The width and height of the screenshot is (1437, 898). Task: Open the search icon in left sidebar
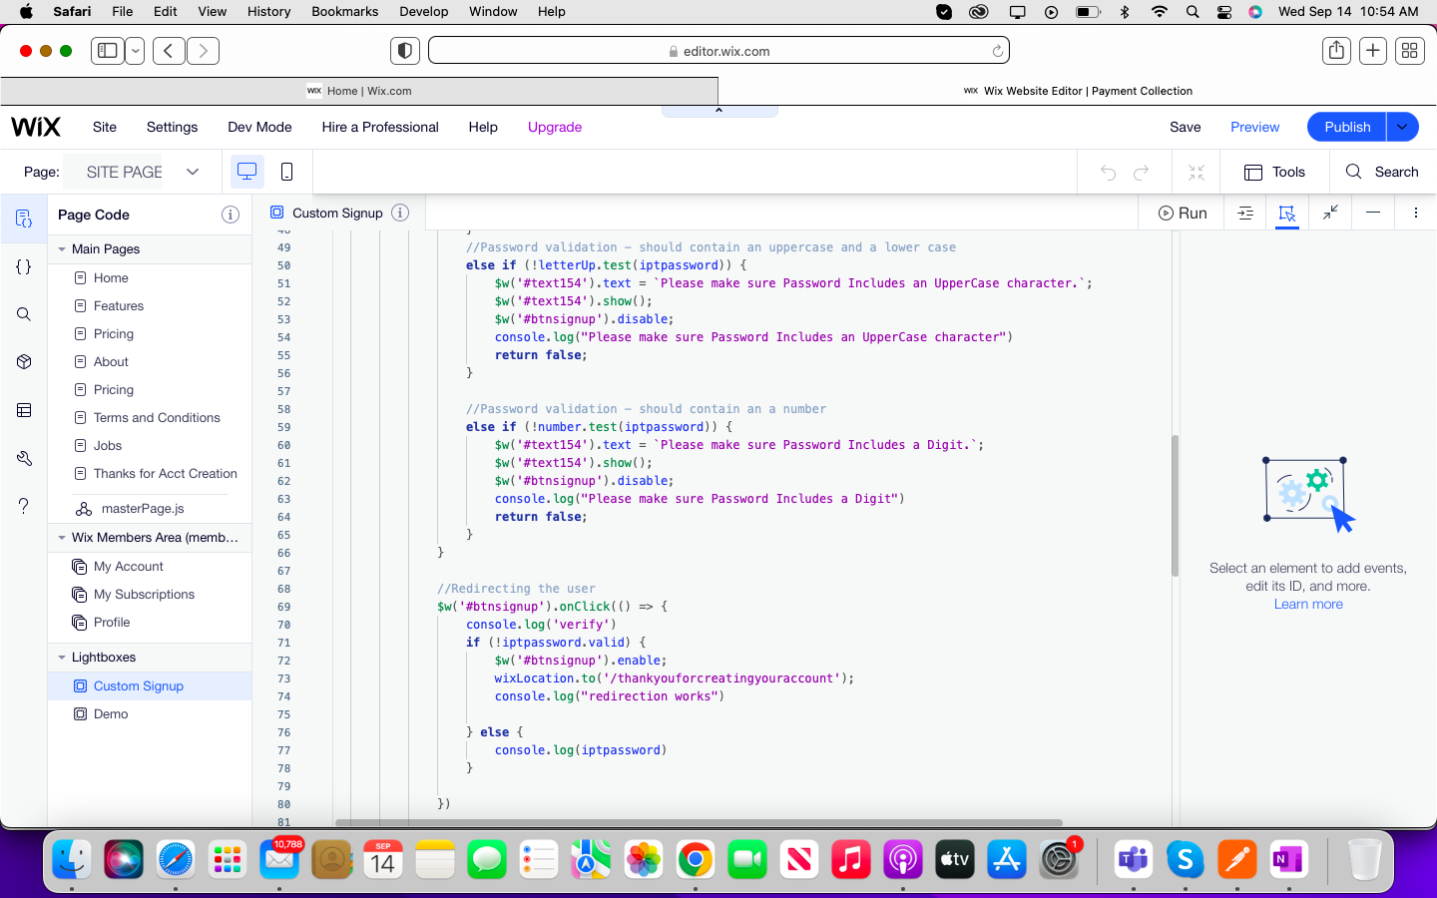pos(24,314)
